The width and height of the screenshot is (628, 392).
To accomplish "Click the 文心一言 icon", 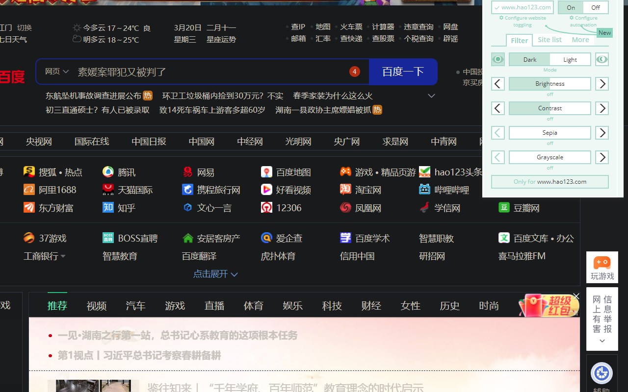I will pyautogui.click(x=187, y=207).
